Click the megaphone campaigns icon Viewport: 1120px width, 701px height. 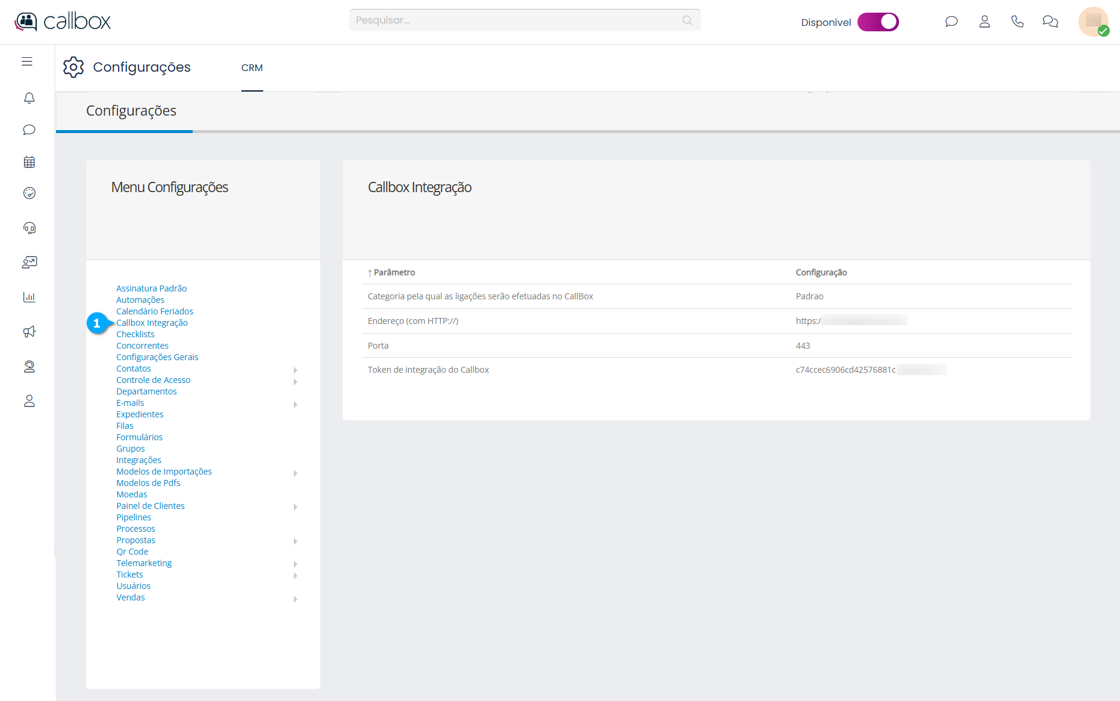click(29, 332)
